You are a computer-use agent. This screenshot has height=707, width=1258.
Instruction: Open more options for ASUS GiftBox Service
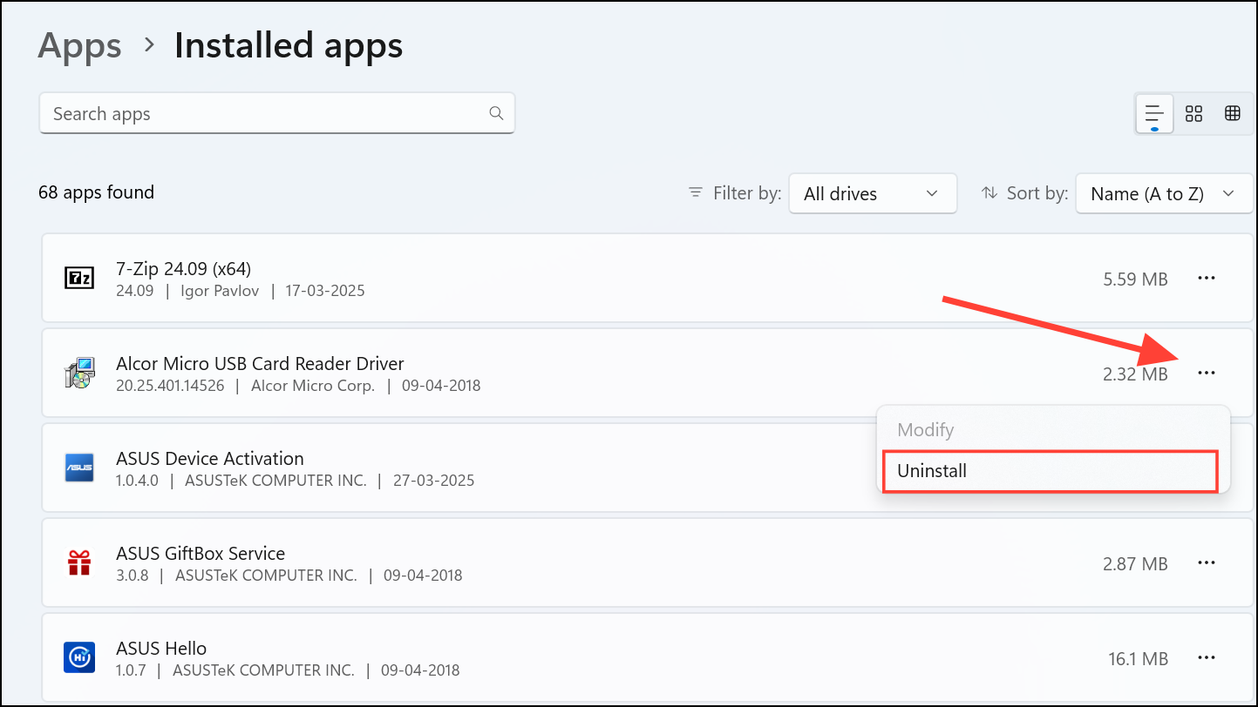(1206, 562)
